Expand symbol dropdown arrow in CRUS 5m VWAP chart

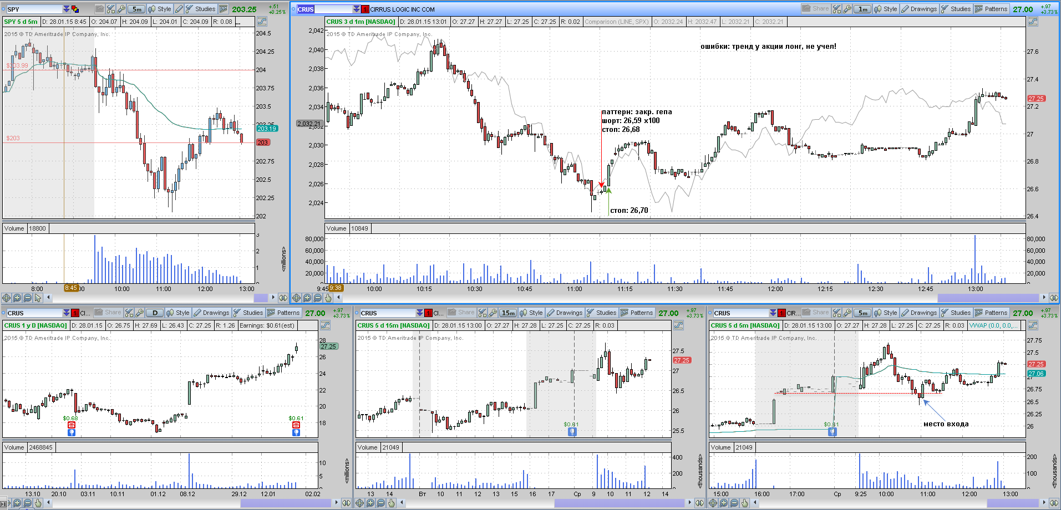tap(773, 313)
